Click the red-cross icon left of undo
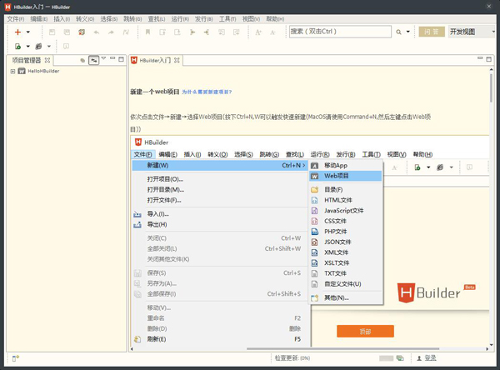500x370 pixels. point(82,32)
